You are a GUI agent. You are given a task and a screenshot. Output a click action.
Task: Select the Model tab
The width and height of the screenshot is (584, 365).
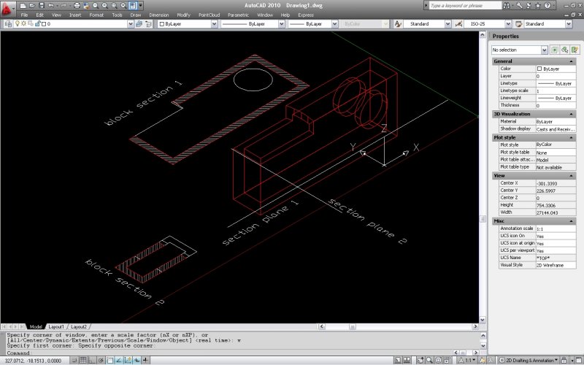(x=36, y=326)
